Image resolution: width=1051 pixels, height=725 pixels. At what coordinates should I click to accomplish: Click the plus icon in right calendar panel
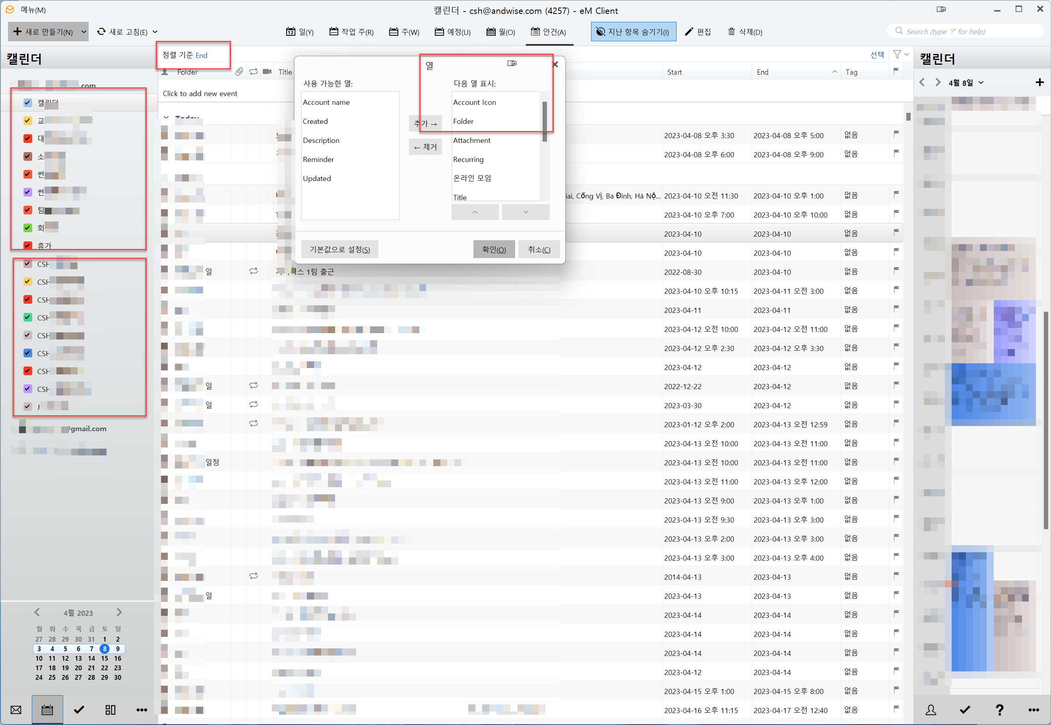tap(1039, 82)
